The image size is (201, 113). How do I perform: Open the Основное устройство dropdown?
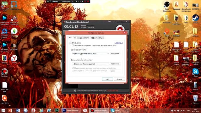tap(90, 54)
